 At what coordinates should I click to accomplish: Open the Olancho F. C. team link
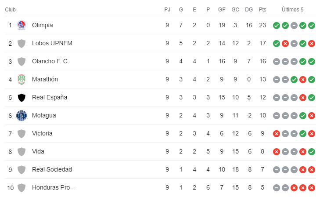50,61
